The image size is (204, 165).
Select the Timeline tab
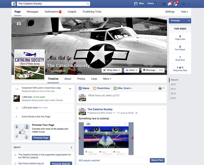click(x=53, y=79)
